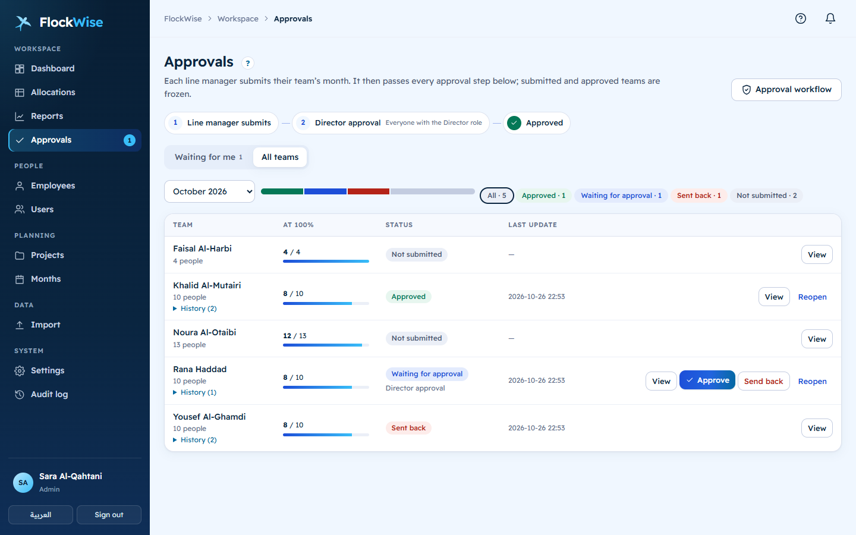View Khalid Al-Mutairi's team
The height and width of the screenshot is (535, 856).
click(774, 297)
